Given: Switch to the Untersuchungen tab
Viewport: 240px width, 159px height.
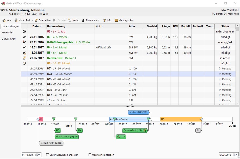Looking at the screenshot, I should pos(10,27).
